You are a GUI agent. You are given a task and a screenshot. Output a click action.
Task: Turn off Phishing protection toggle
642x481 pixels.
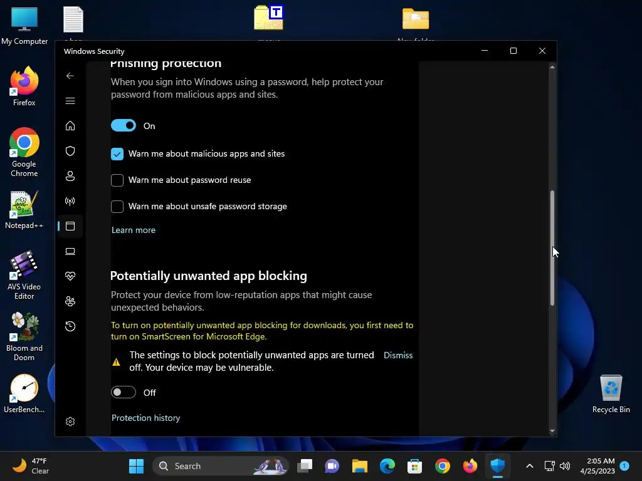pos(124,125)
